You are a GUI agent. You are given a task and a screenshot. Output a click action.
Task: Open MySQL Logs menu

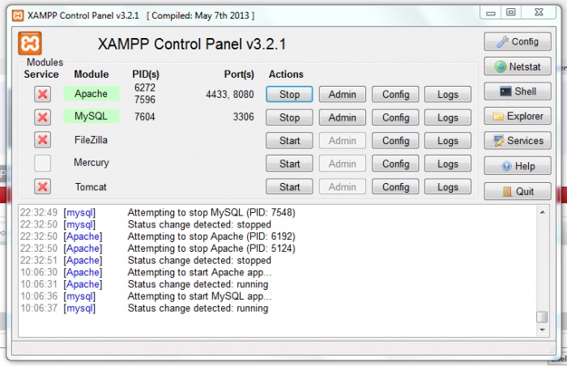point(448,117)
